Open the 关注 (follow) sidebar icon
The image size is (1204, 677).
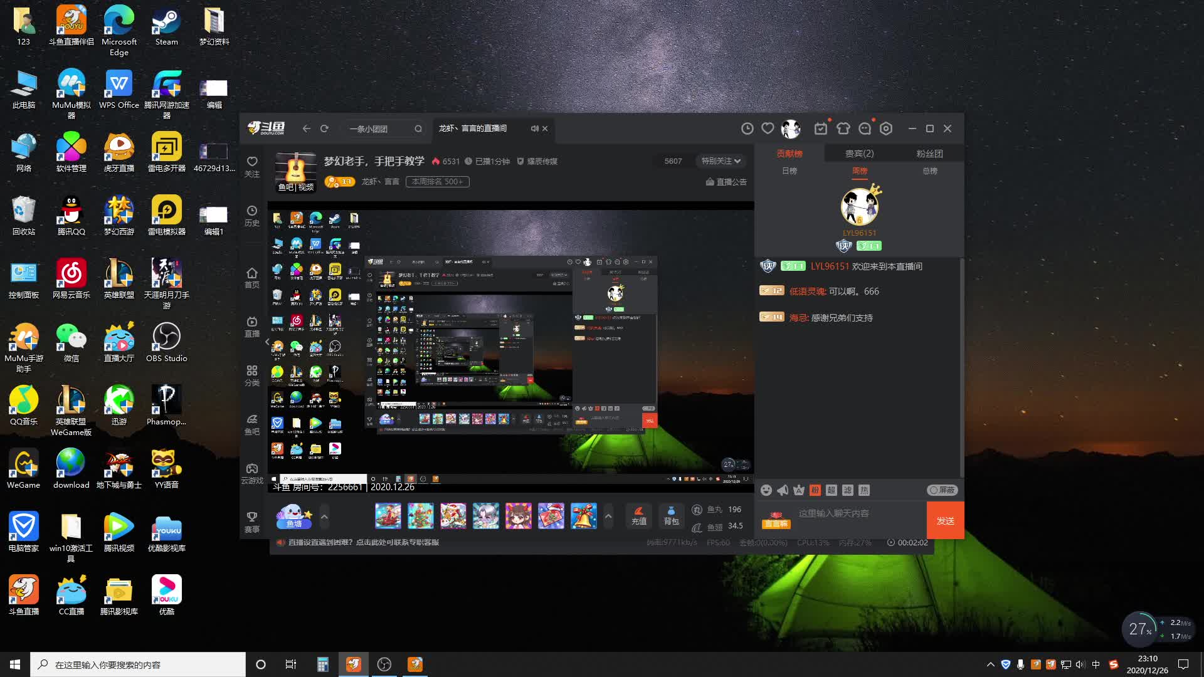(x=251, y=167)
